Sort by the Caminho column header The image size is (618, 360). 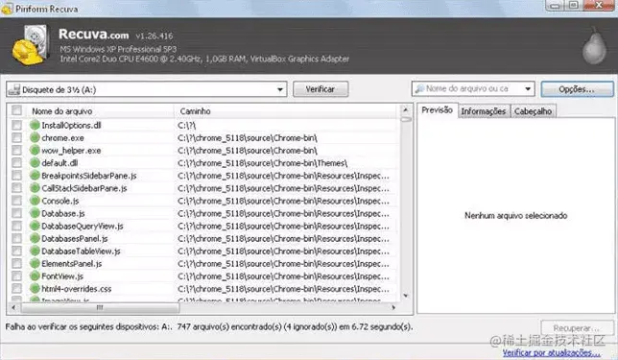tap(195, 111)
